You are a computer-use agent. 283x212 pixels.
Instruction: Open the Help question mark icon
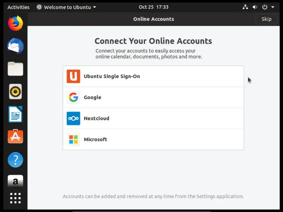[x=15, y=160]
